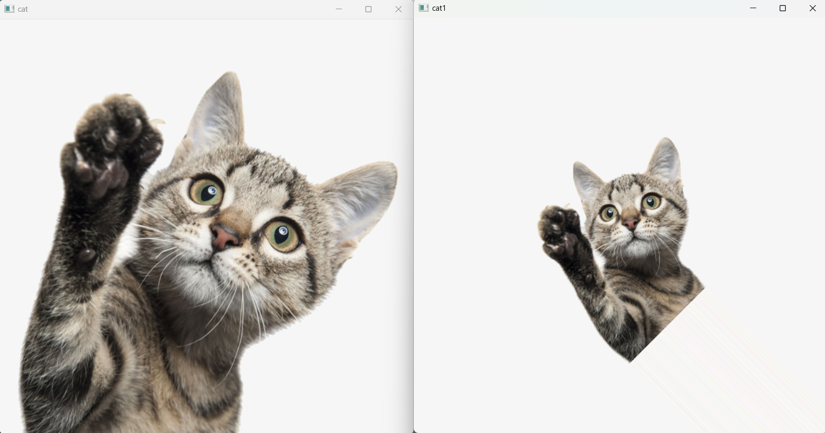The width and height of the screenshot is (825, 433).
Task: Maximize the cat window
Action: 368,9
